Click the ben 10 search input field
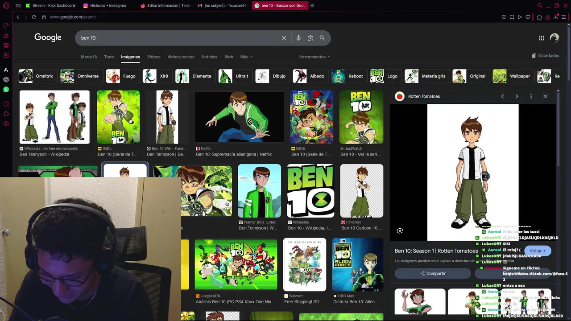The width and height of the screenshot is (571, 321). [178, 38]
